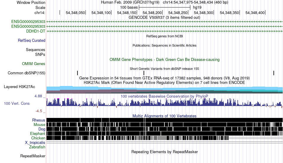Click the OMIM Genes track label
The image size is (283, 163).
pos(34,64)
